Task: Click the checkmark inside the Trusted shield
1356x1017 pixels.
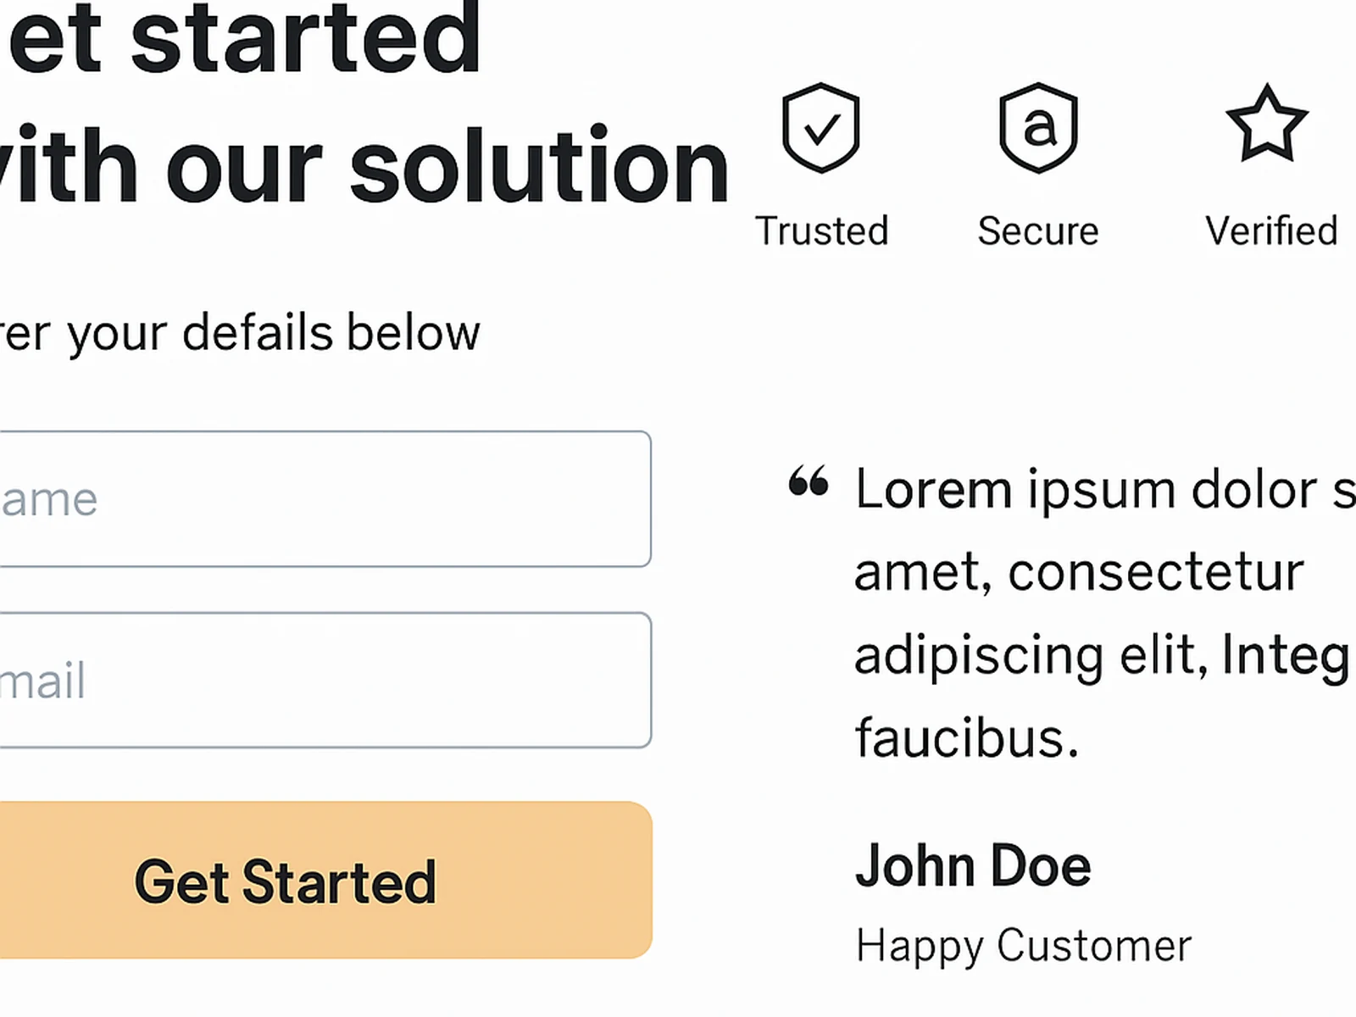Action: click(x=820, y=129)
